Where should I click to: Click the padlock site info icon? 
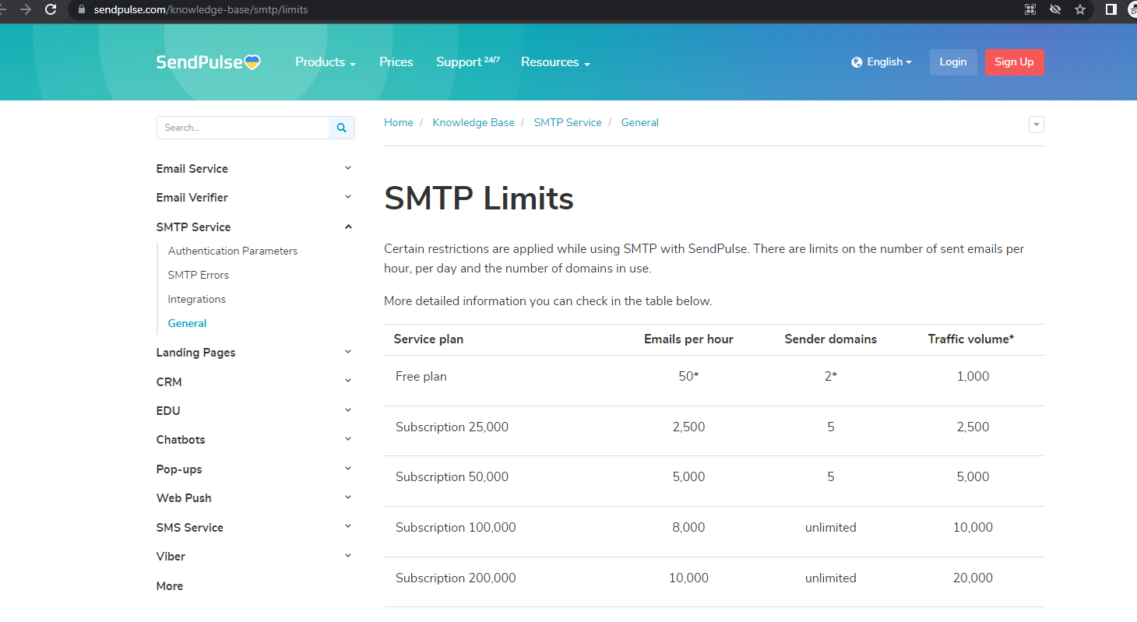tap(82, 9)
